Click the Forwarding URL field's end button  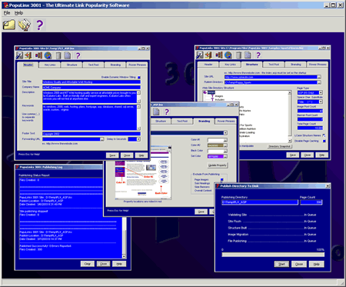click(x=102, y=139)
